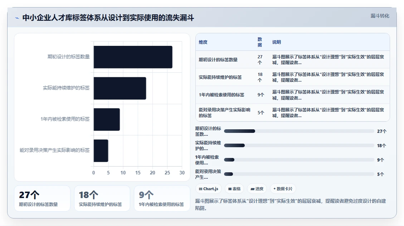Image resolution: width=404 pixels, height=226 pixels.
Task: Click y-axis label 期初设计的标签数量 in chart
Action: 69,57
